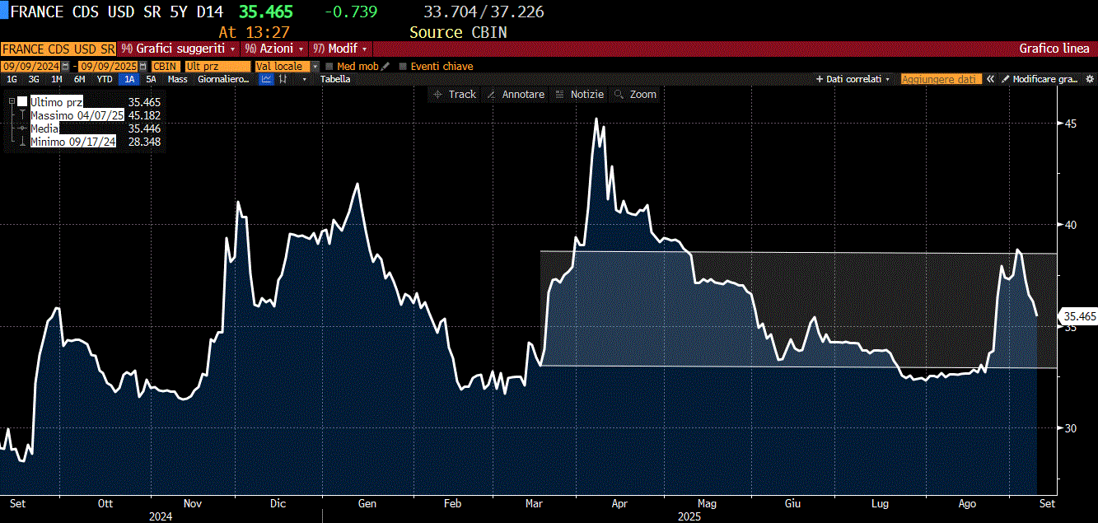The height and width of the screenshot is (523, 1098).
Task: Click the Media marker icon in legend
Action: [x=23, y=128]
